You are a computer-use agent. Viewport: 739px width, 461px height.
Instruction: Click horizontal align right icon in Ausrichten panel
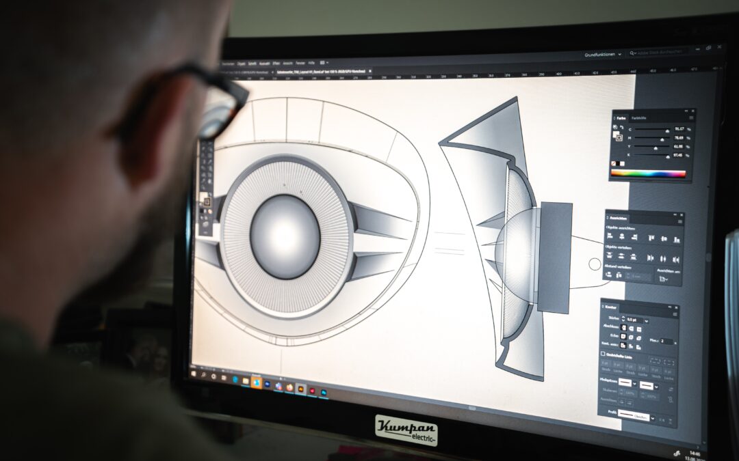[x=634, y=238]
